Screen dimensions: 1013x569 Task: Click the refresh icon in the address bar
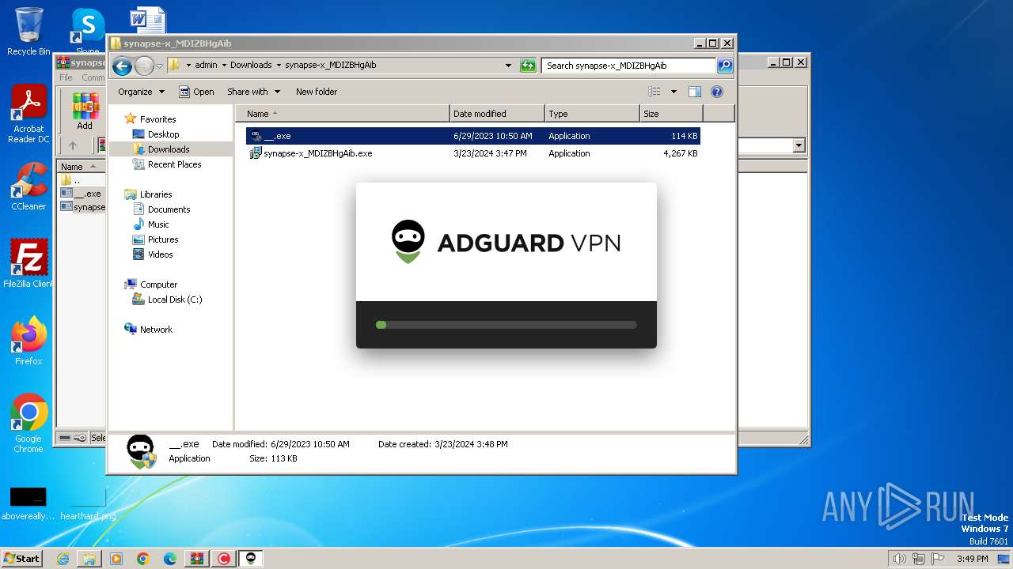point(528,66)
